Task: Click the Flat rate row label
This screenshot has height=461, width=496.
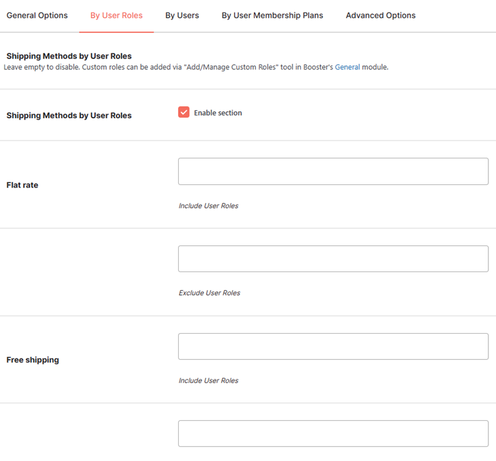Action: 22,185
